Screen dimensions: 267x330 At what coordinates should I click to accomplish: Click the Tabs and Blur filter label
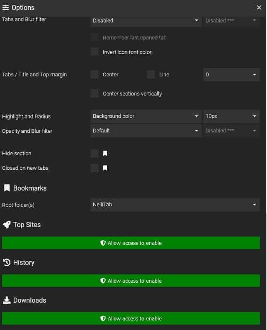(24, 20)
